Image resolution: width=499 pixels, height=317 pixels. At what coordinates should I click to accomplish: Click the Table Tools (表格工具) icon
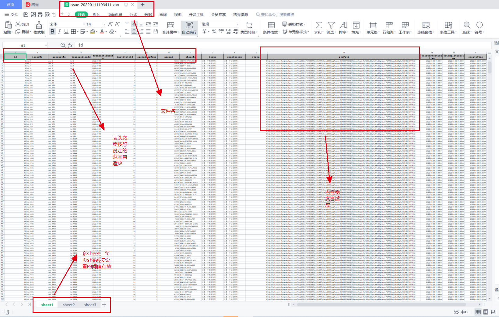448,25
